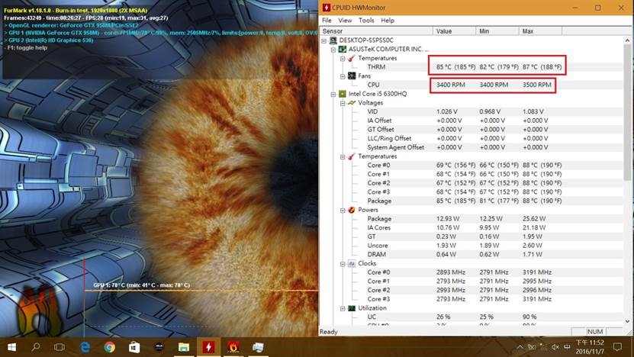Image resolution: width=634 pixels, height=357 pixels.
Task: Collapse the Intel Core i5 6300HQ node
Action: coord(333,94)
